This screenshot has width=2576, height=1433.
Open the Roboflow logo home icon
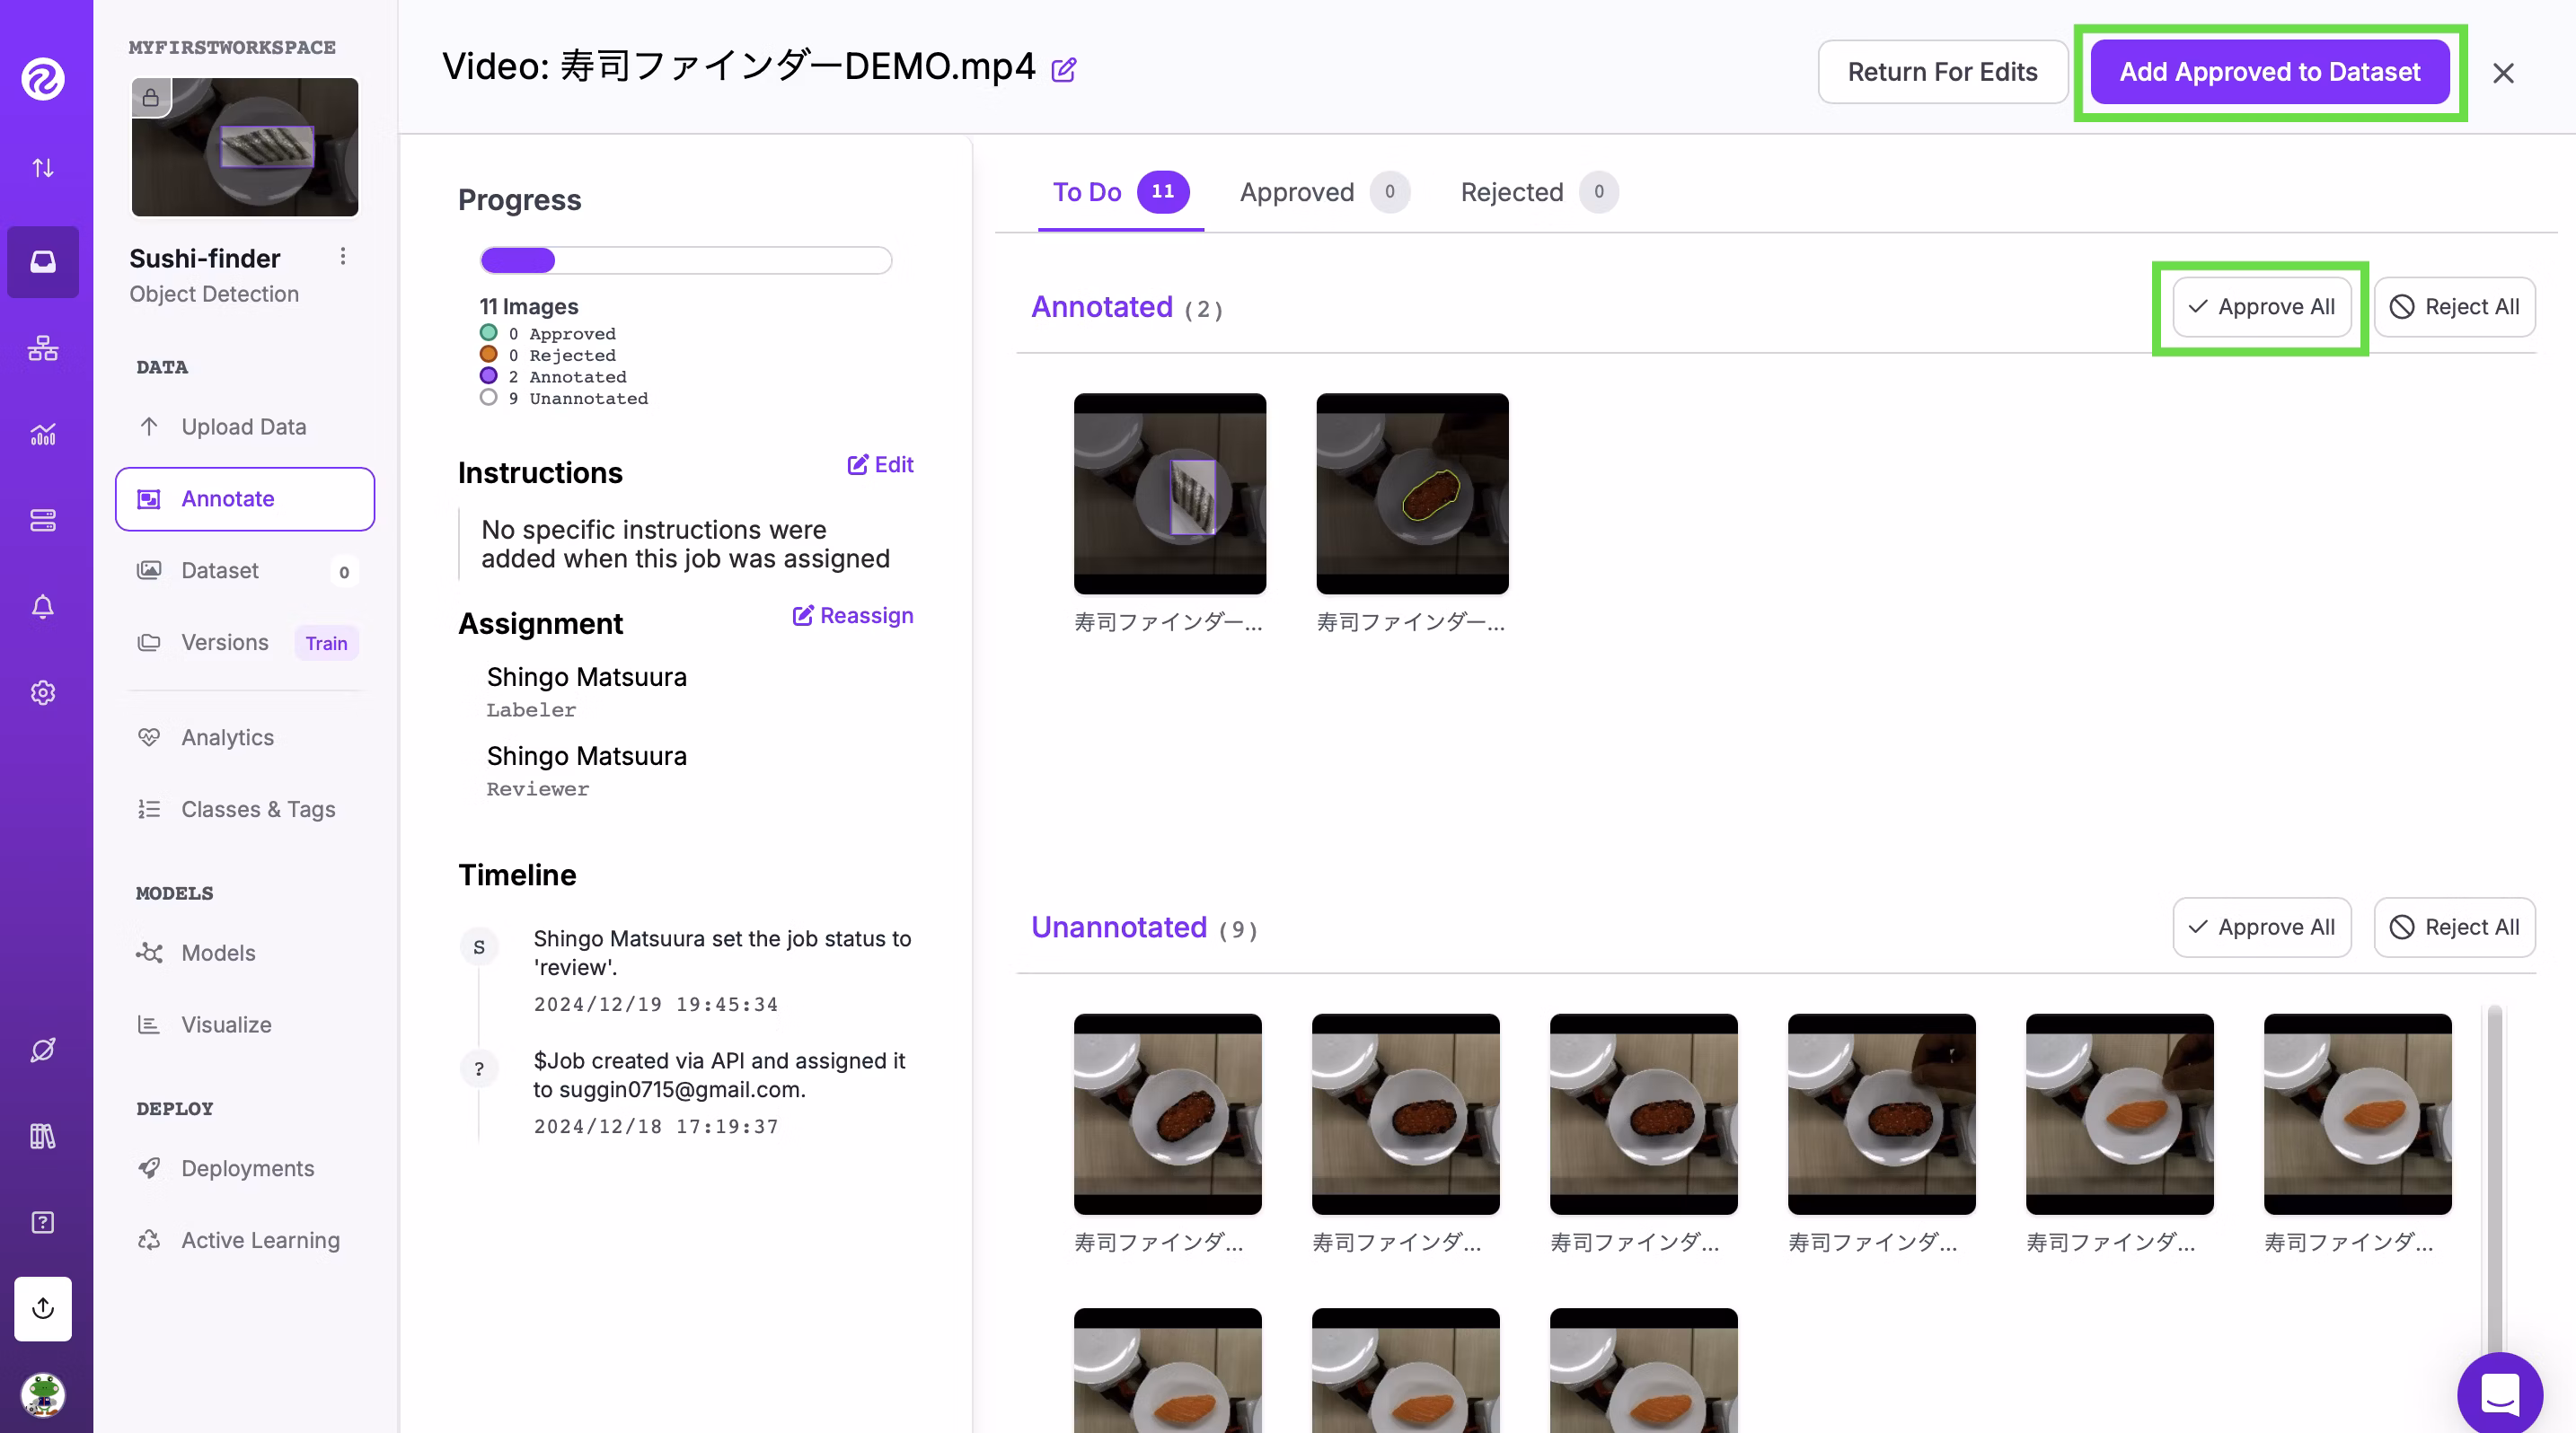tap(43, 78)
